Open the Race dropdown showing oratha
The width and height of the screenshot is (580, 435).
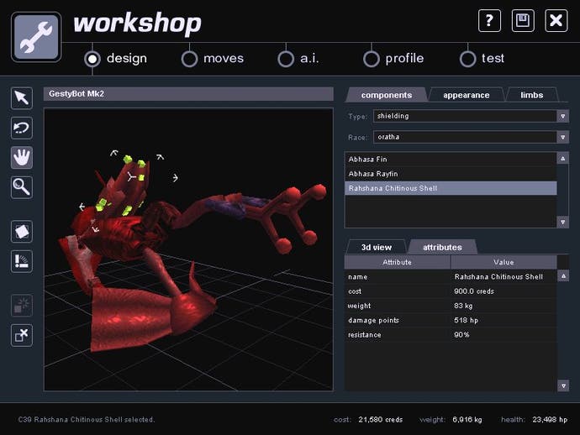(x=562, y=137)
